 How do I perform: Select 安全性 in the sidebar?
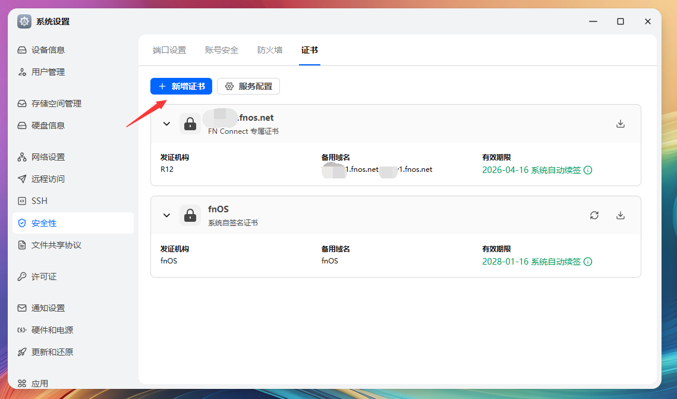click(x=73, y=223)
